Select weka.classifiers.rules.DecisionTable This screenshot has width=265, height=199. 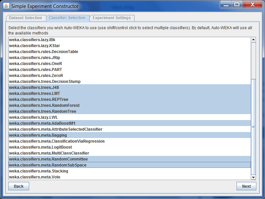click(x=130, y=52)
